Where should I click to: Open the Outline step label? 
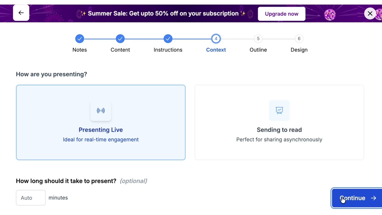pyautogui.click(x=258, y=50)
